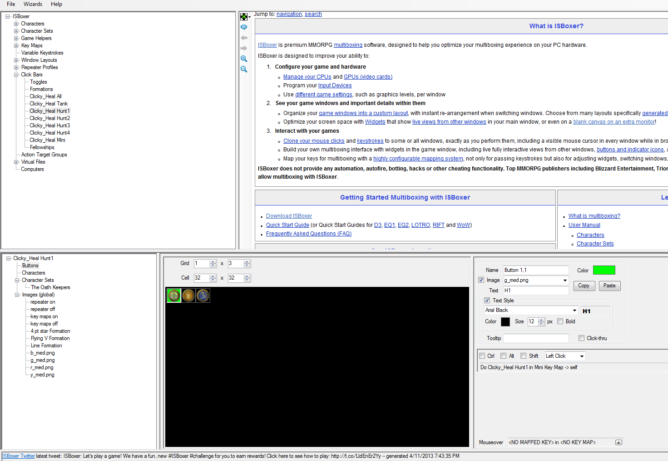Click the blue chat bubble icon
This screenshot has height=461, width=668.
point(244,27)
